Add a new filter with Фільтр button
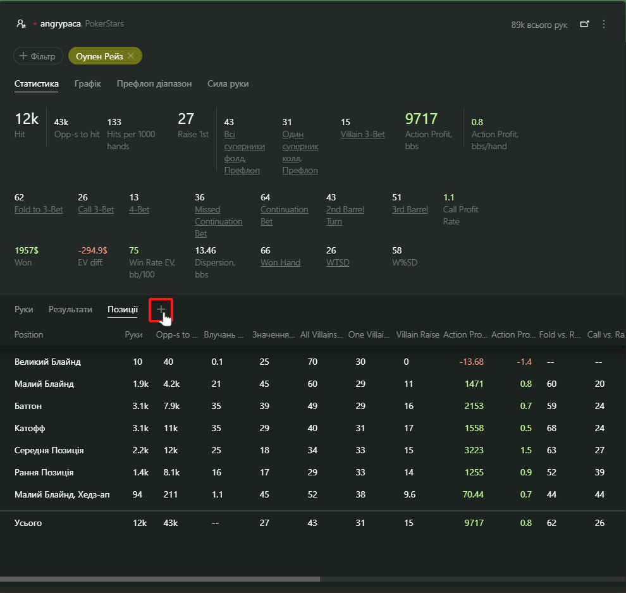This screenshot has width=626, height=593. 38,56
